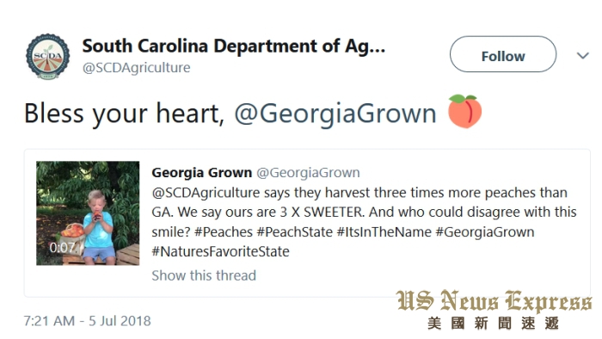Open the Georgia Grown quoted author name

point(201,173)
